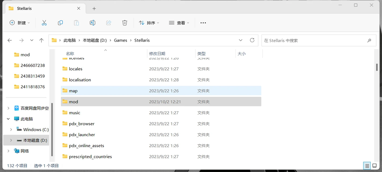Select the localisation folder
Image resolution: width=382 pixels, height=172 pixels.
[x=161, y=80]
